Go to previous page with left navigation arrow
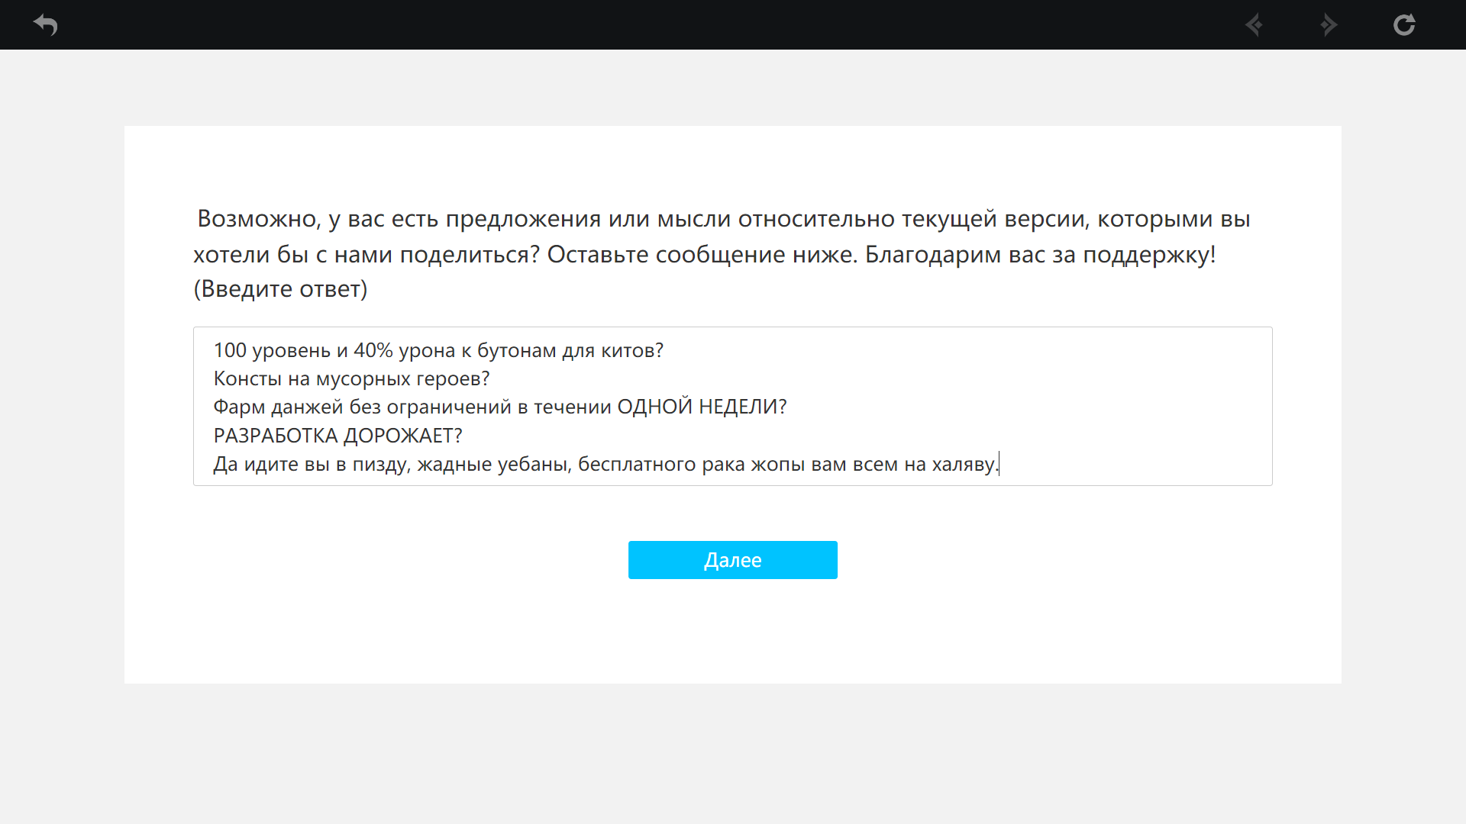Image resolution: width=1466 pixels, height=824 pixels. point(1254,25)
